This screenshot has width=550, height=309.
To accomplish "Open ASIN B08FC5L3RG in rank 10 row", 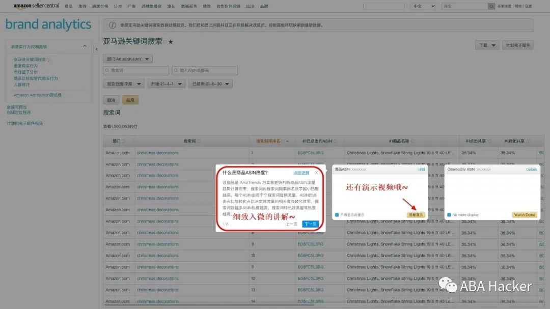I will click(x=311, y=256).
